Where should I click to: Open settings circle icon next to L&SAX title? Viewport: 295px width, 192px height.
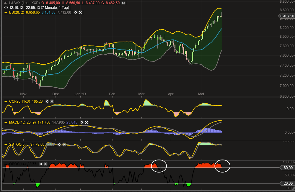(123, 3)
